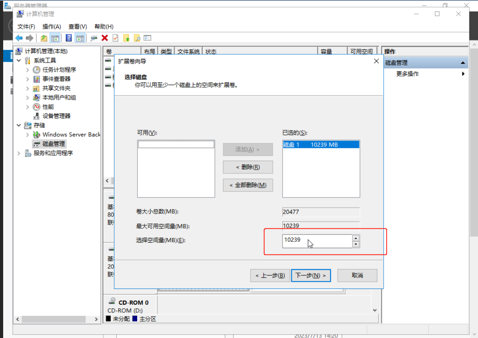Select 磁盘 1 10239 MB in the selected list
Image resolution: width=478 pixels, height=338 pixels.
click(x=321, y=145)
